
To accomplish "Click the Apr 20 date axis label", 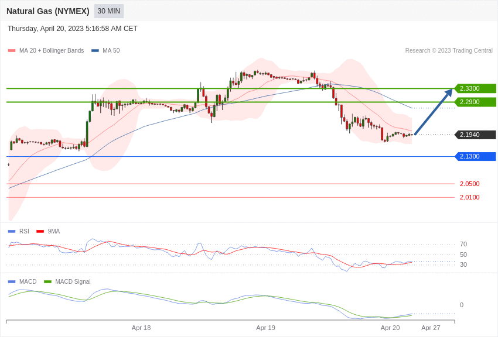I will click(390, 328).
